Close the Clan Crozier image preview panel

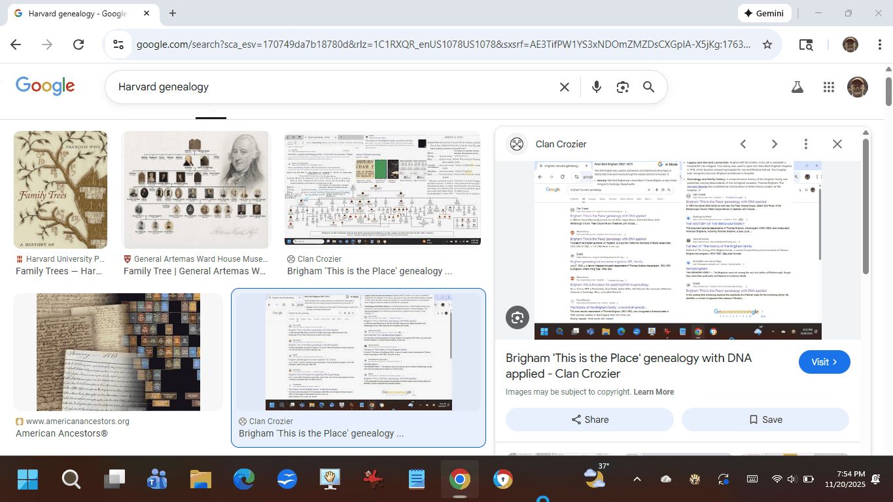point(837,144)
